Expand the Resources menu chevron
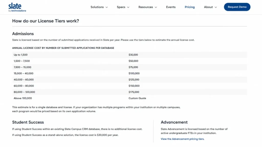 pyautogui.click(x=156, y=7)
